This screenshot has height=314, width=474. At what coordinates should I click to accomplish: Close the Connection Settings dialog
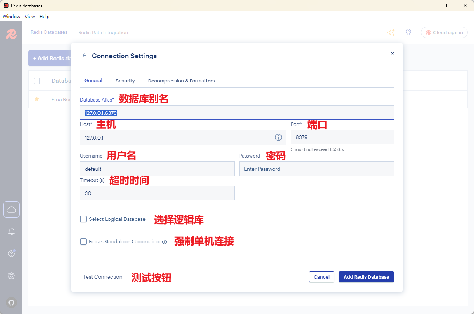[x=393, y=53]
